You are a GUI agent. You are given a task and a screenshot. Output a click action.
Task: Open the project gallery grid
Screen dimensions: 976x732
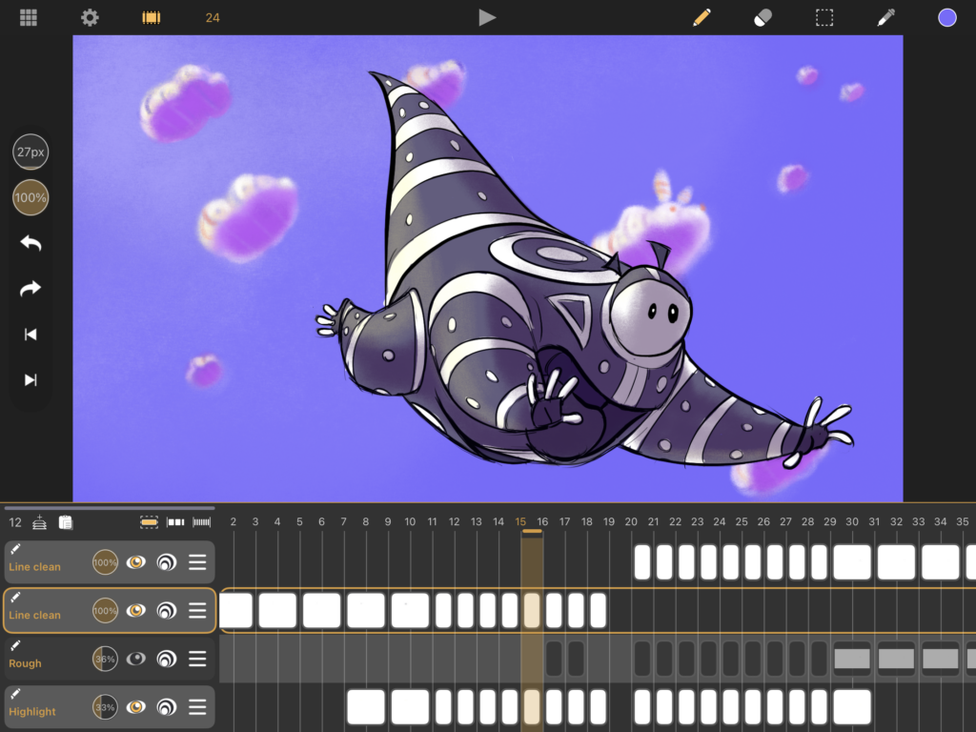(28, 17)
